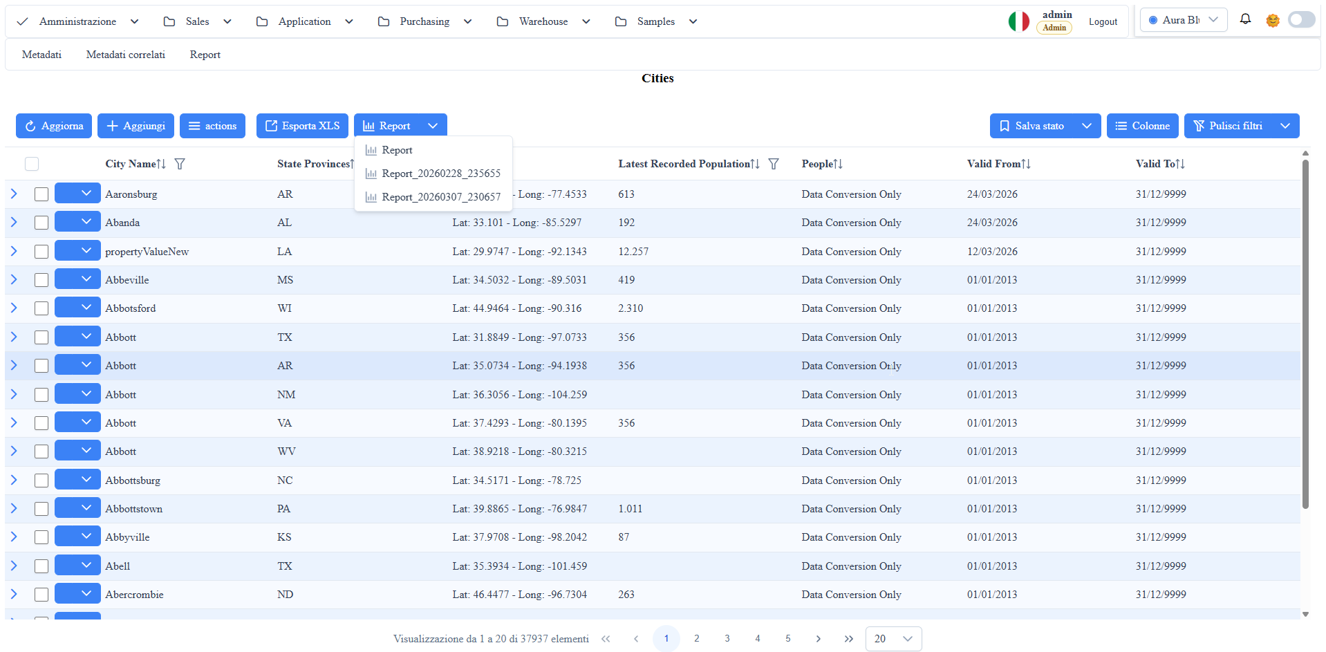Check the Abbeville row checkbox
Screen dimensions: 1326x652
(41, 280)
